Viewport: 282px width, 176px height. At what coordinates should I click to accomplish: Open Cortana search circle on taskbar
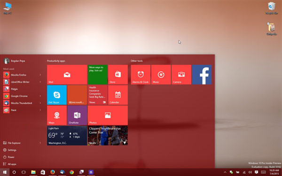pyautogui.click(x=14, y=172)
